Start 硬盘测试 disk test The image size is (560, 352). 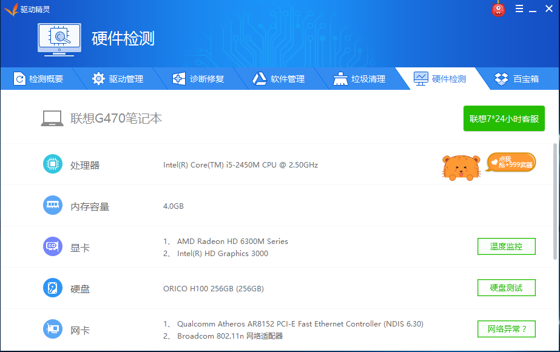(x=507, y=288)
